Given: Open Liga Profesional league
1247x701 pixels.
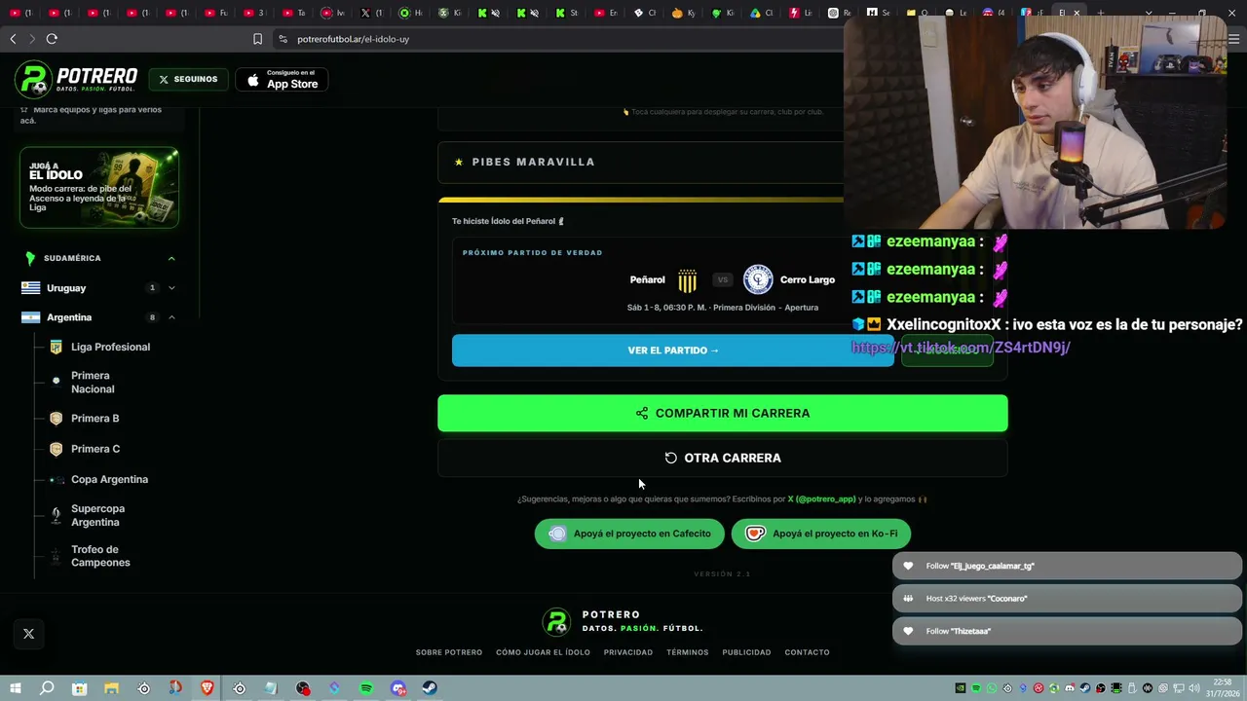Looking at the screenshot, I should point(110,347).
